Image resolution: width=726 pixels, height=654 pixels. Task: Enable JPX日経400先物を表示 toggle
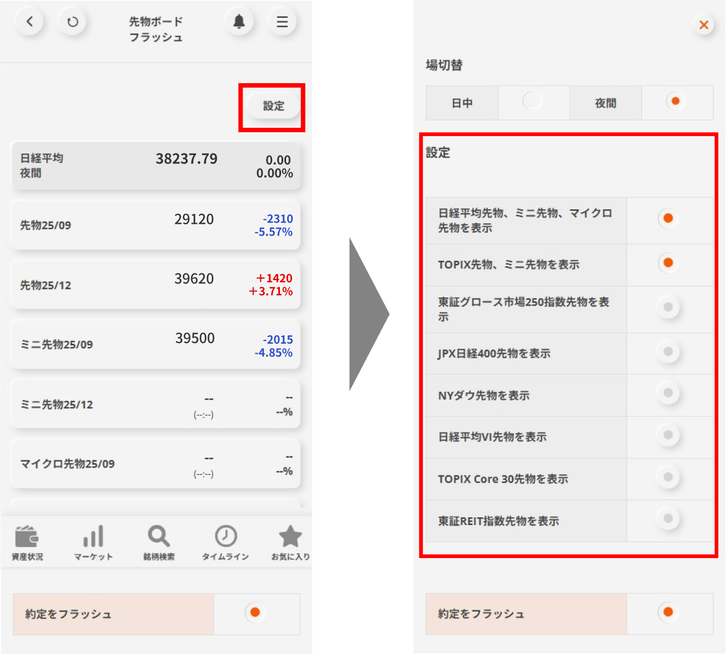pyautogui.click(x=668, y=352)
